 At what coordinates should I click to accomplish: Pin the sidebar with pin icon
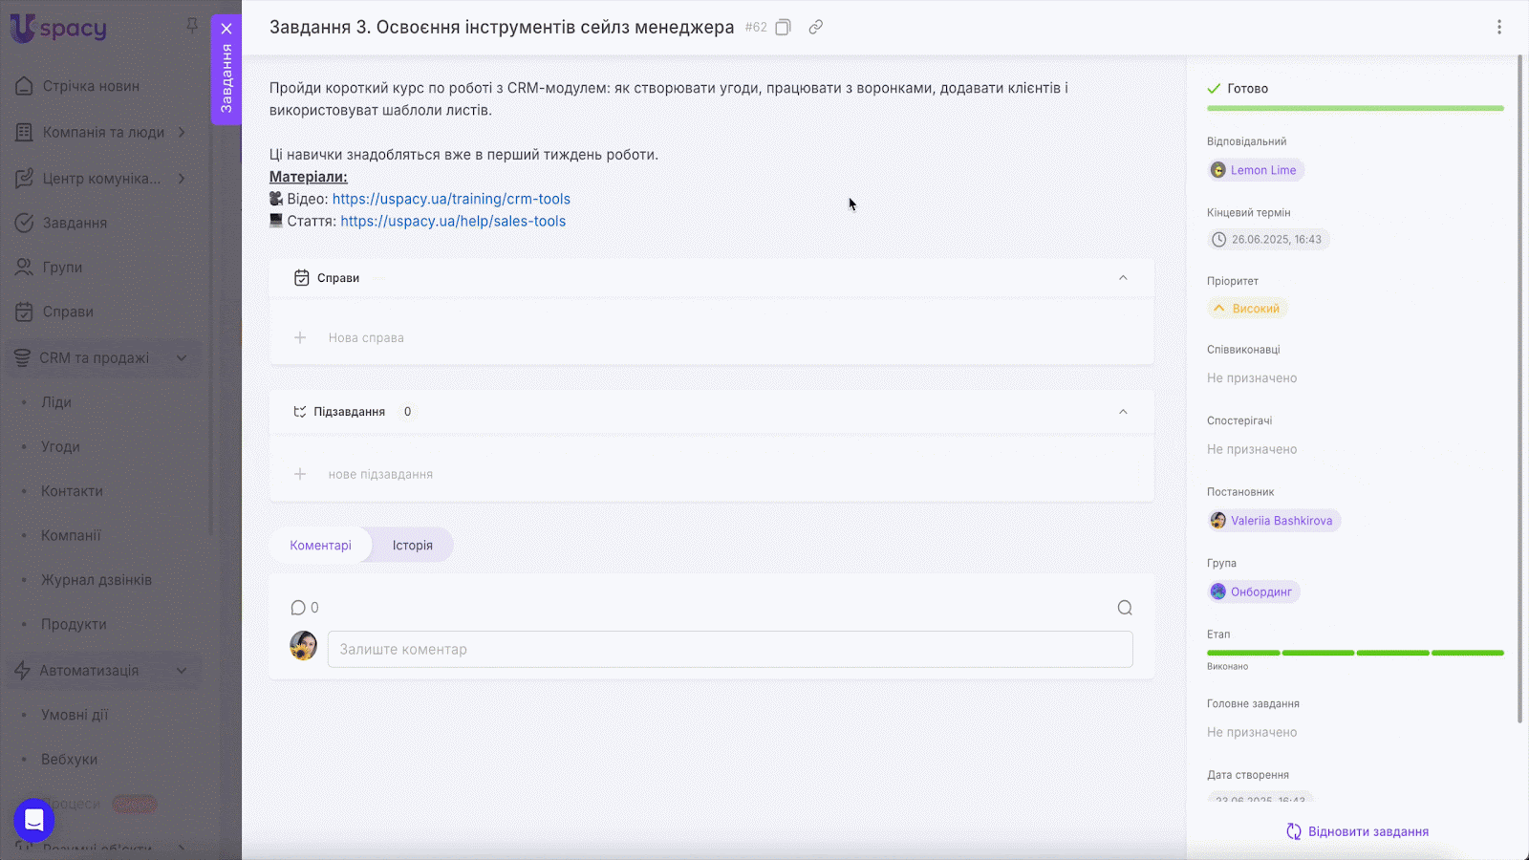pos(192,26)
